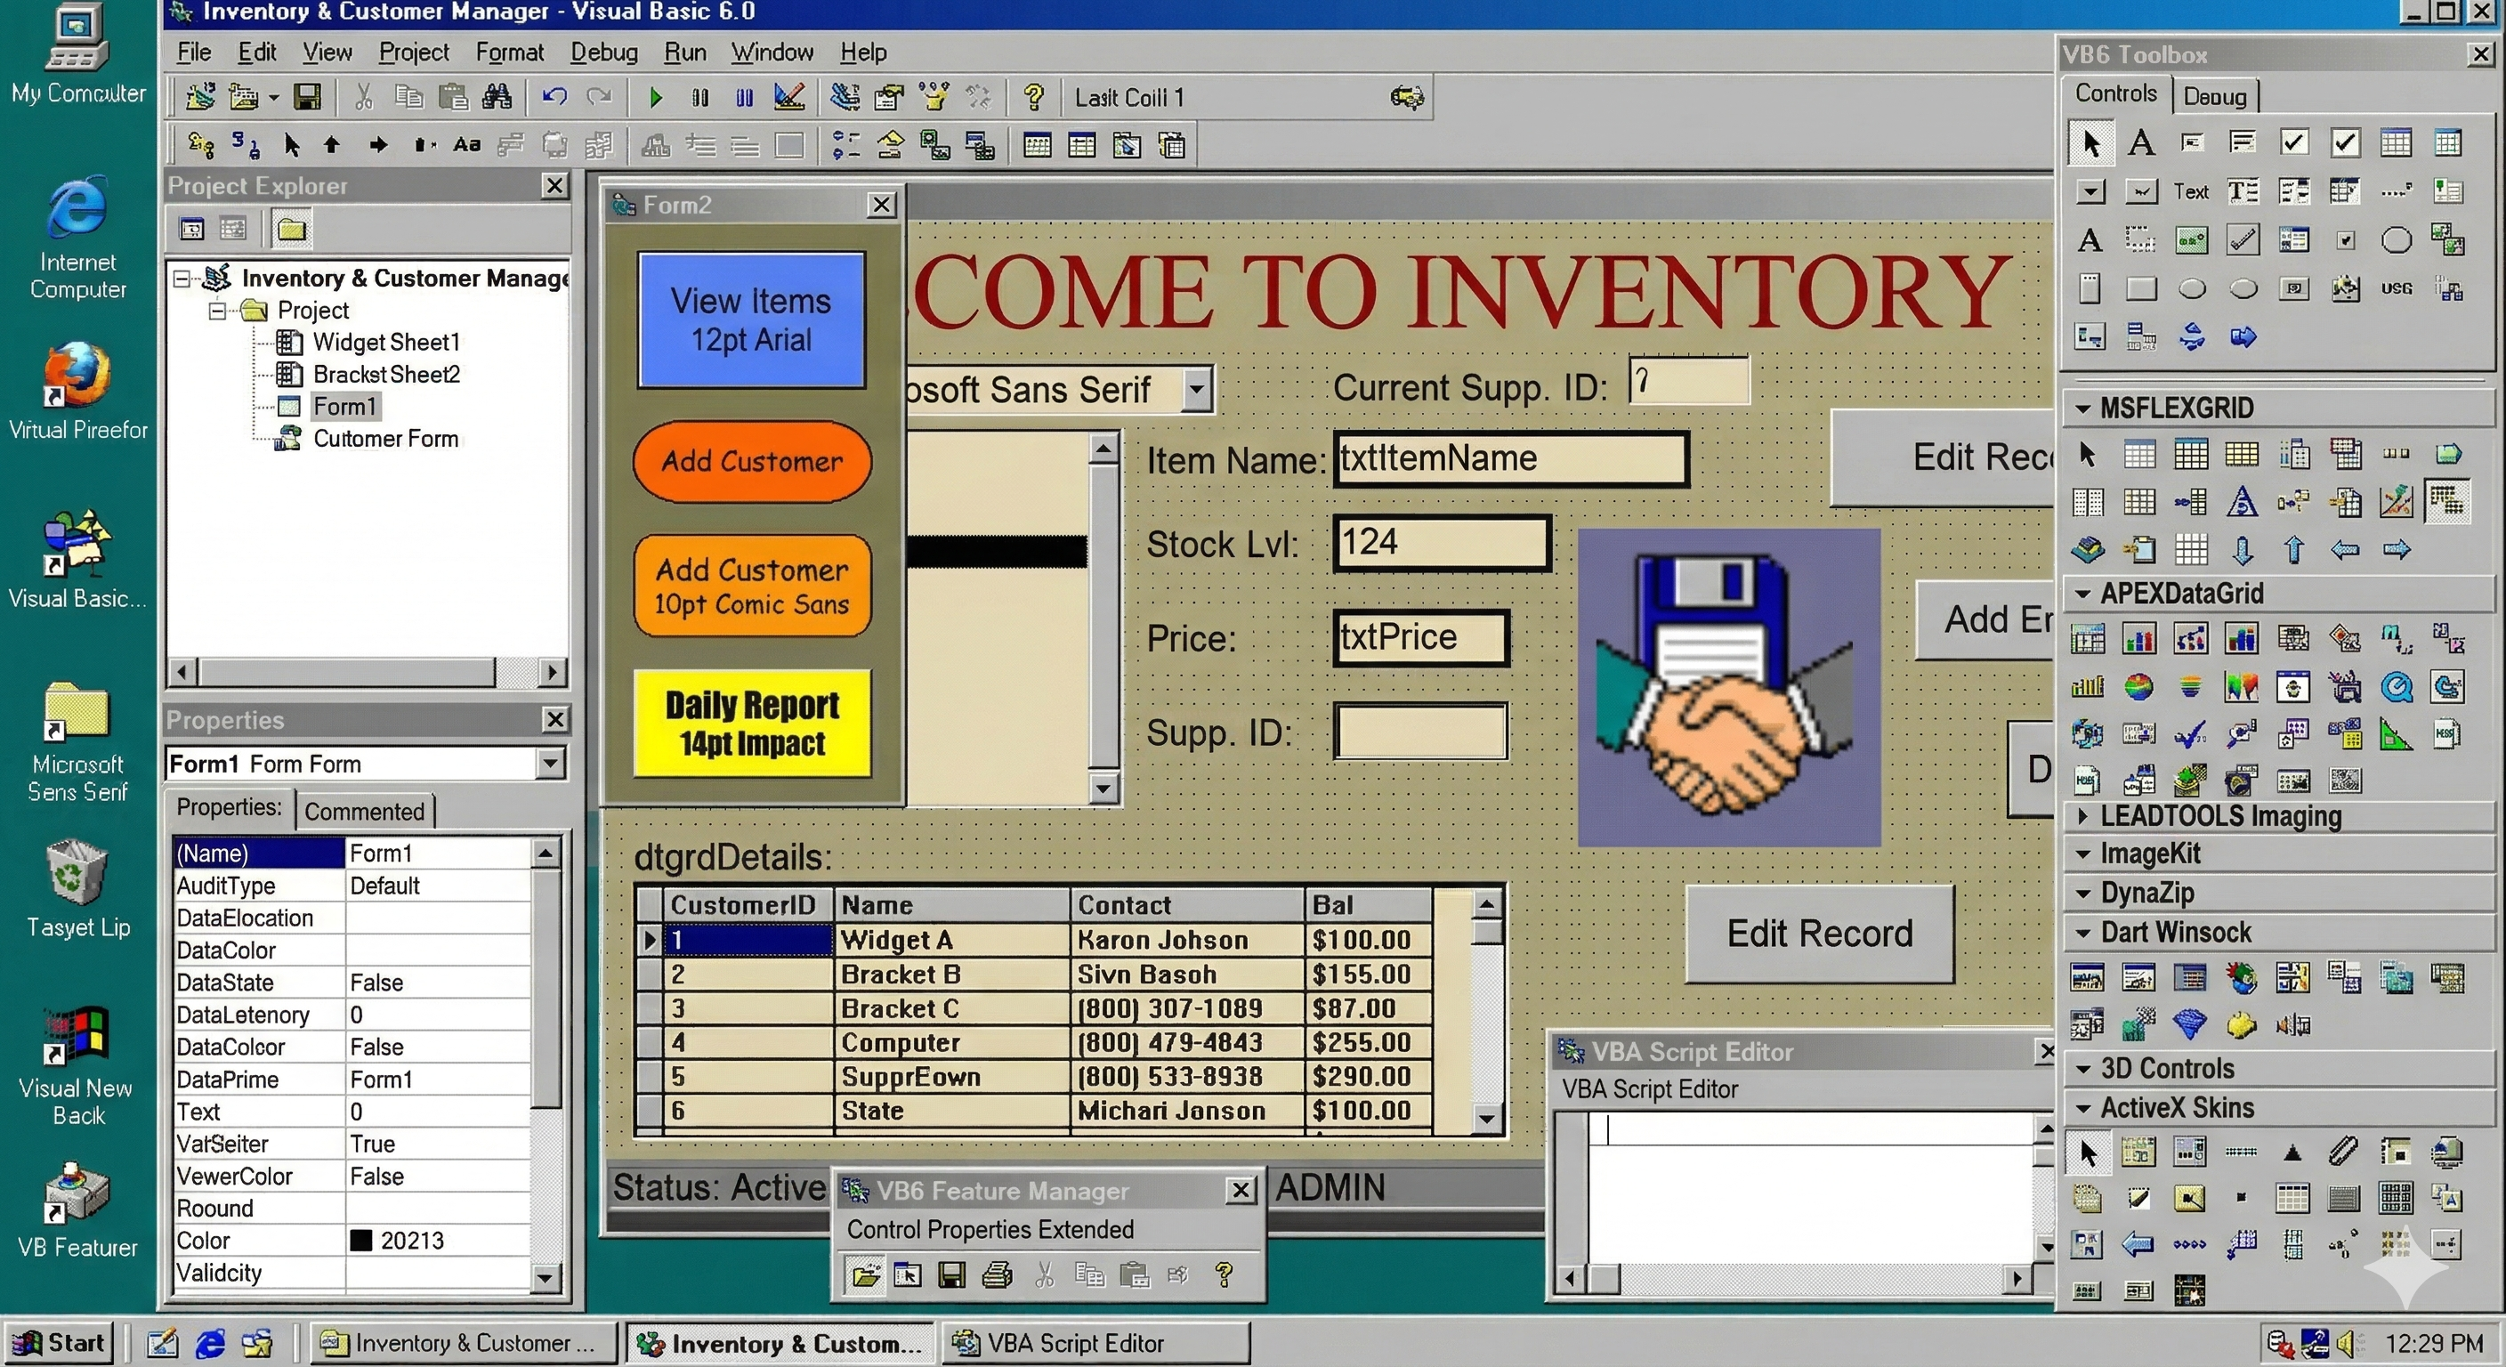Viewport: 2506px width, 1367px height.
Task: Switch to the Debug tab in VB6 Toolbox
Action: point(2215,94)
